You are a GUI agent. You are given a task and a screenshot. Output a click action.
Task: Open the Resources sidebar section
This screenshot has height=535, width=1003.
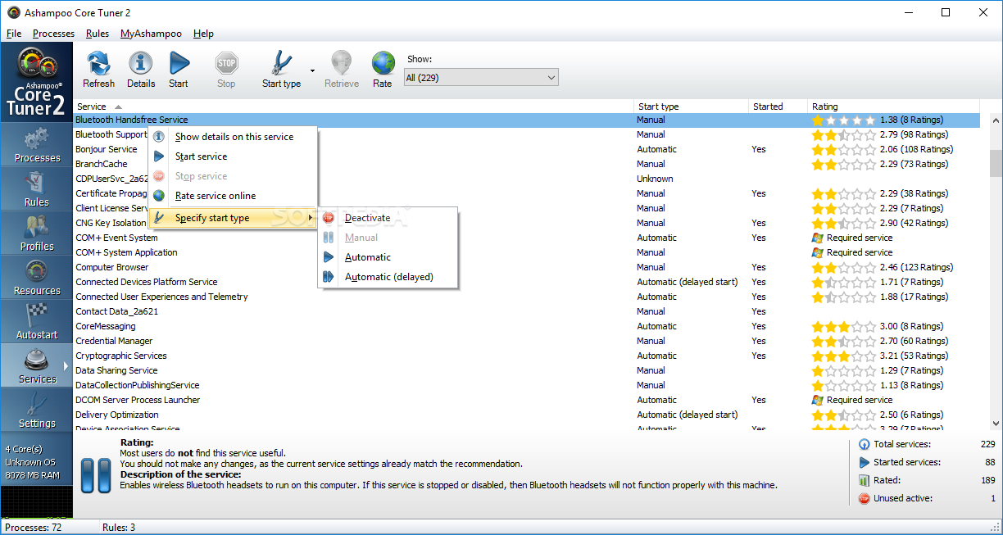point(37,278)
